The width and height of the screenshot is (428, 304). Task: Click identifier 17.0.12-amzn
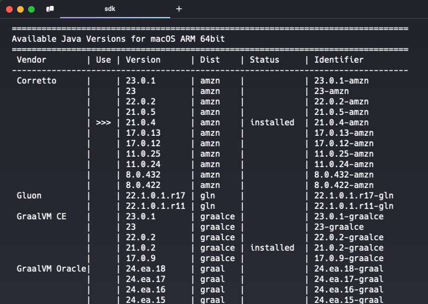pyautogui.click(x=344, y=143)
